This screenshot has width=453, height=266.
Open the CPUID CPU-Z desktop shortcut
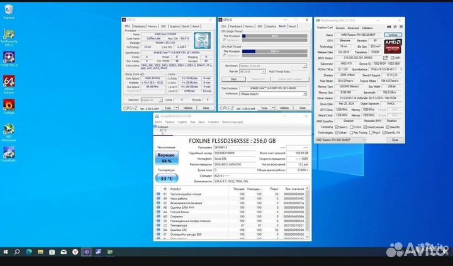9,59
